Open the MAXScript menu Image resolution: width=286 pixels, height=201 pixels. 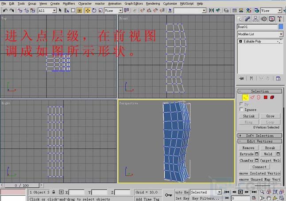click(x=187, y=4)
